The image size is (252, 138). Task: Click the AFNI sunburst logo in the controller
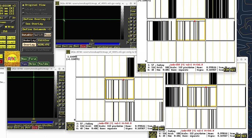(12, 59)
